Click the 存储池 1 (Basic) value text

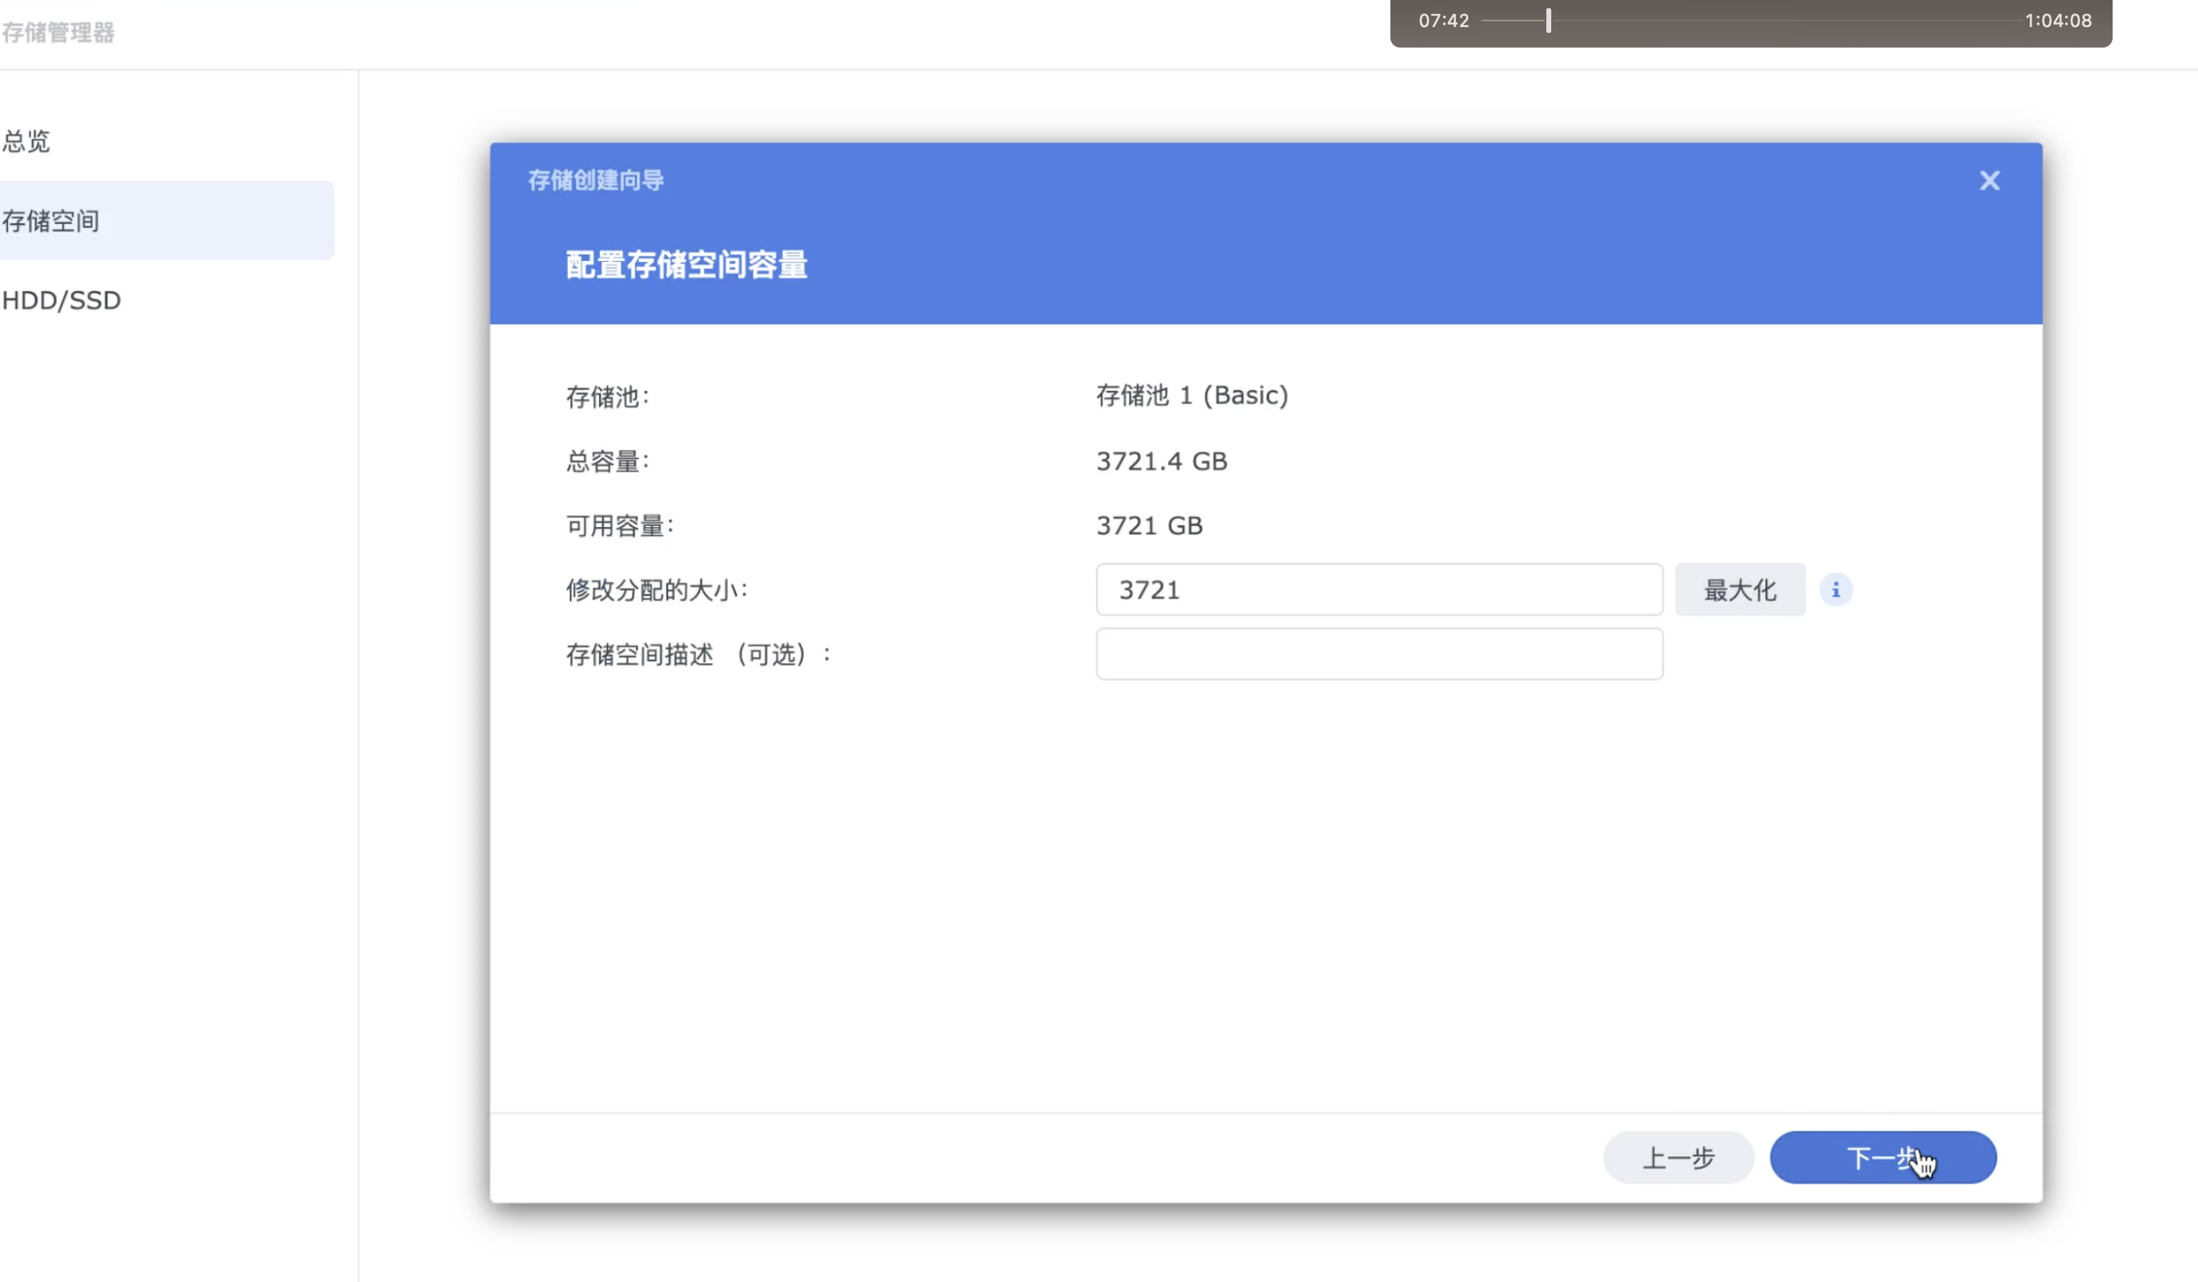coord(1193,395)
